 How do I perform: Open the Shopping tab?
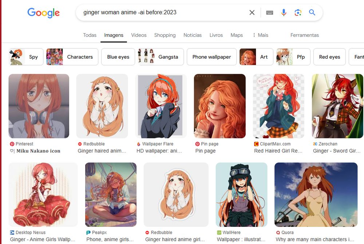point(165,35)
